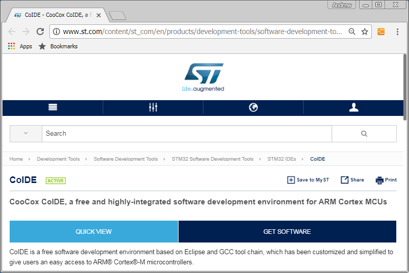
Task: Open STM32 Software Development Tools breadcrumb
Action: point(213,159)
